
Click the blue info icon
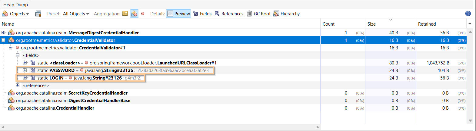click(x=468, y=14)
